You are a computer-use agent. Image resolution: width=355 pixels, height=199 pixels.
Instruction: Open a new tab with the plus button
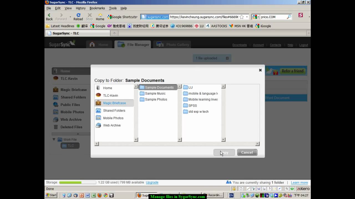pos(114,33)
